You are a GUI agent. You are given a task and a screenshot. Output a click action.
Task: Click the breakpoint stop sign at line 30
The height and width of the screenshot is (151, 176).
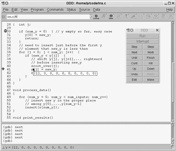pyautogui.click(x=6, y=31)
